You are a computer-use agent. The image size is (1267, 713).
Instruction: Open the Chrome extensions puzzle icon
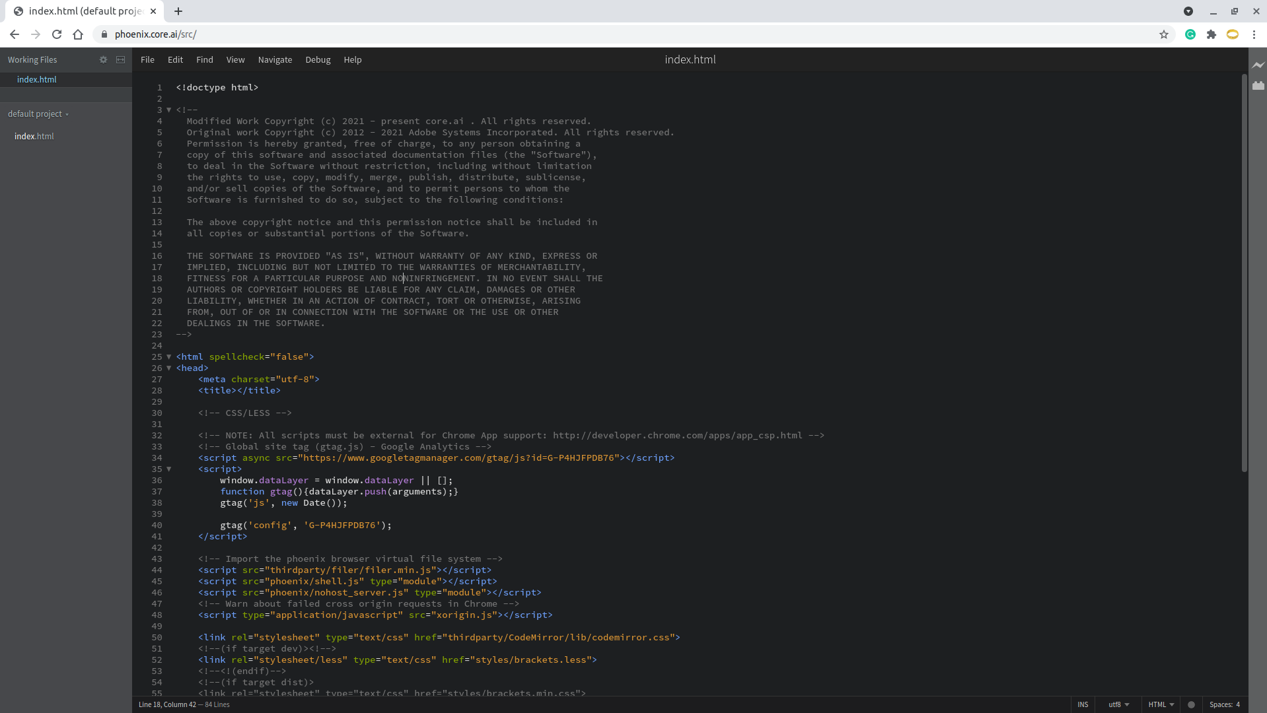(x=1211, y=34)
